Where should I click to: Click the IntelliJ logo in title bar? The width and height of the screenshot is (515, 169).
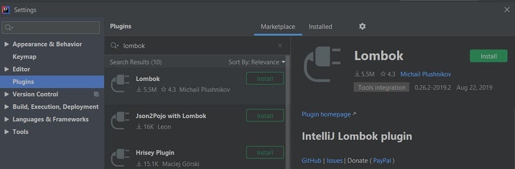tap(6, 10)
